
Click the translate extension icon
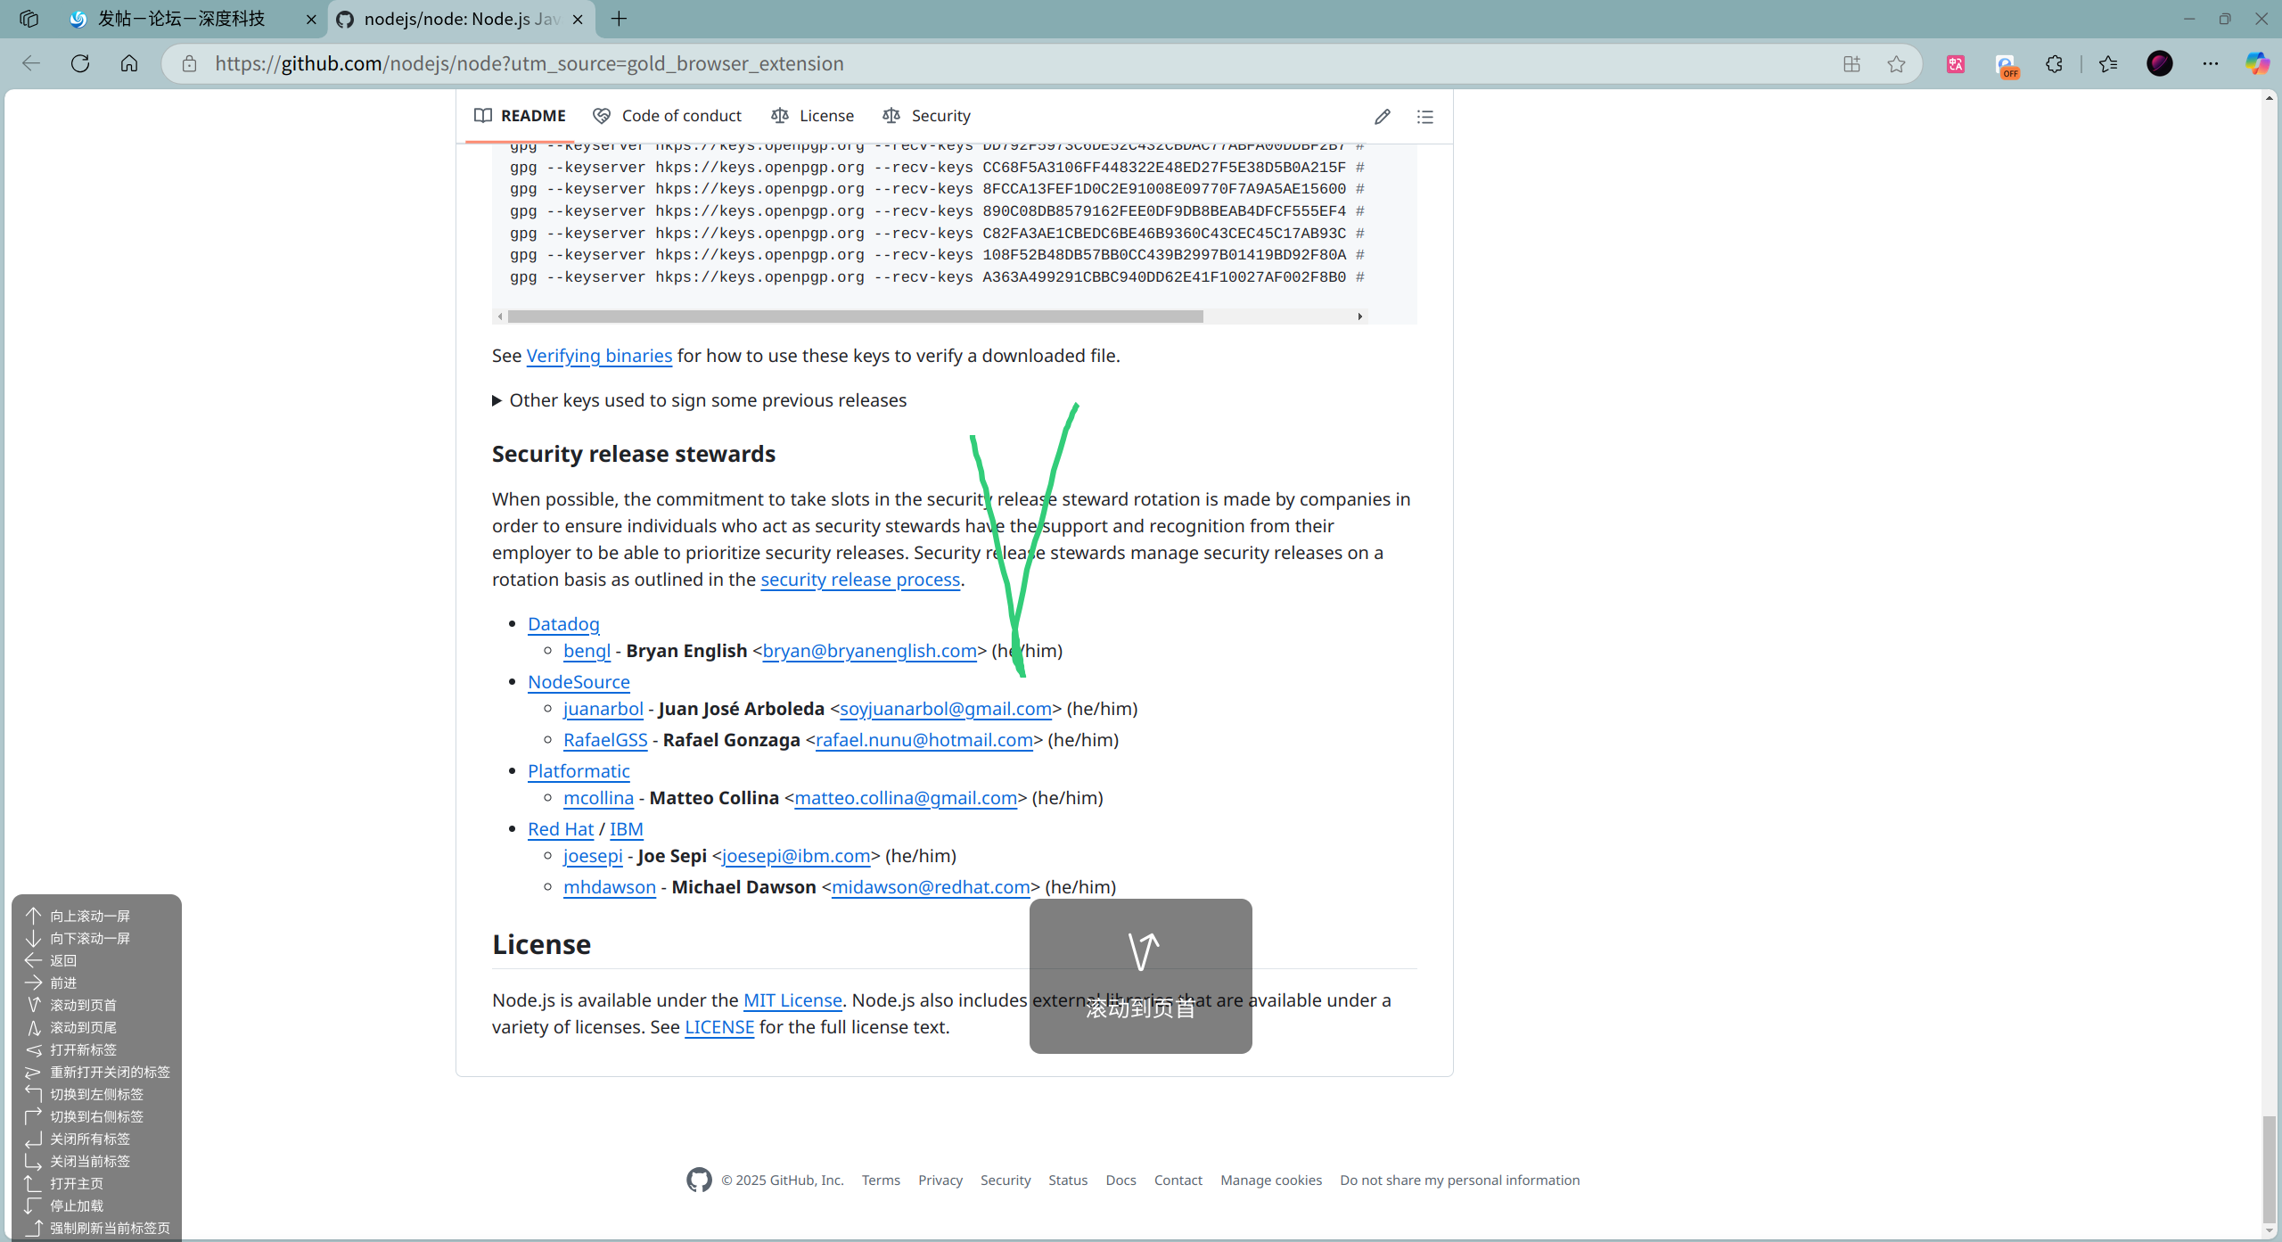1956,63
